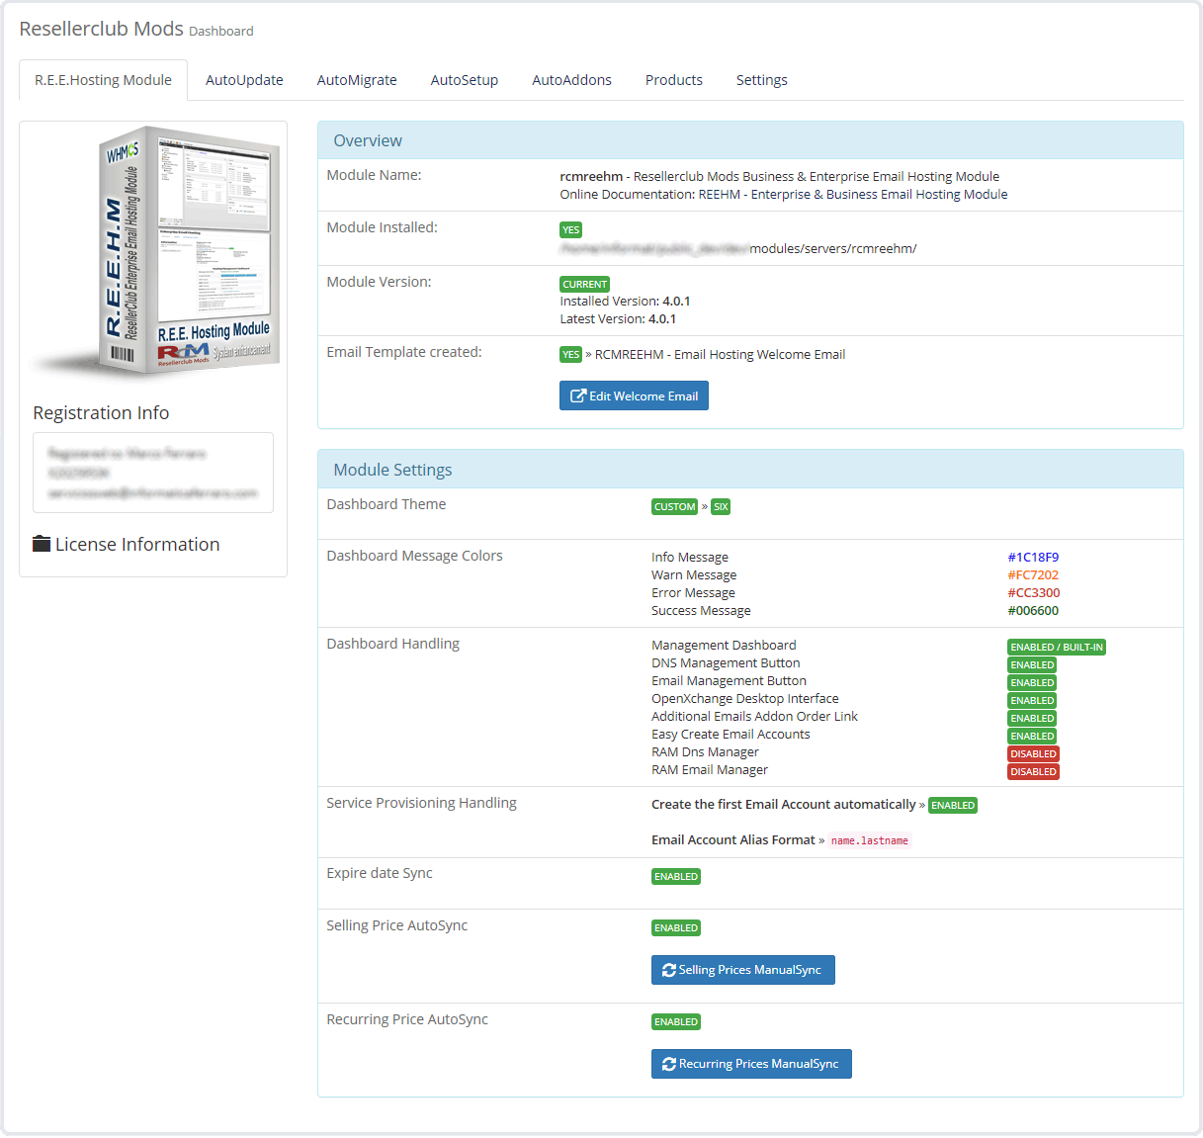The width and height of the screenshot is (1203, 1138).
Task: Switch to the AutoUpdate tab
Action: click(x=244, y=80)
